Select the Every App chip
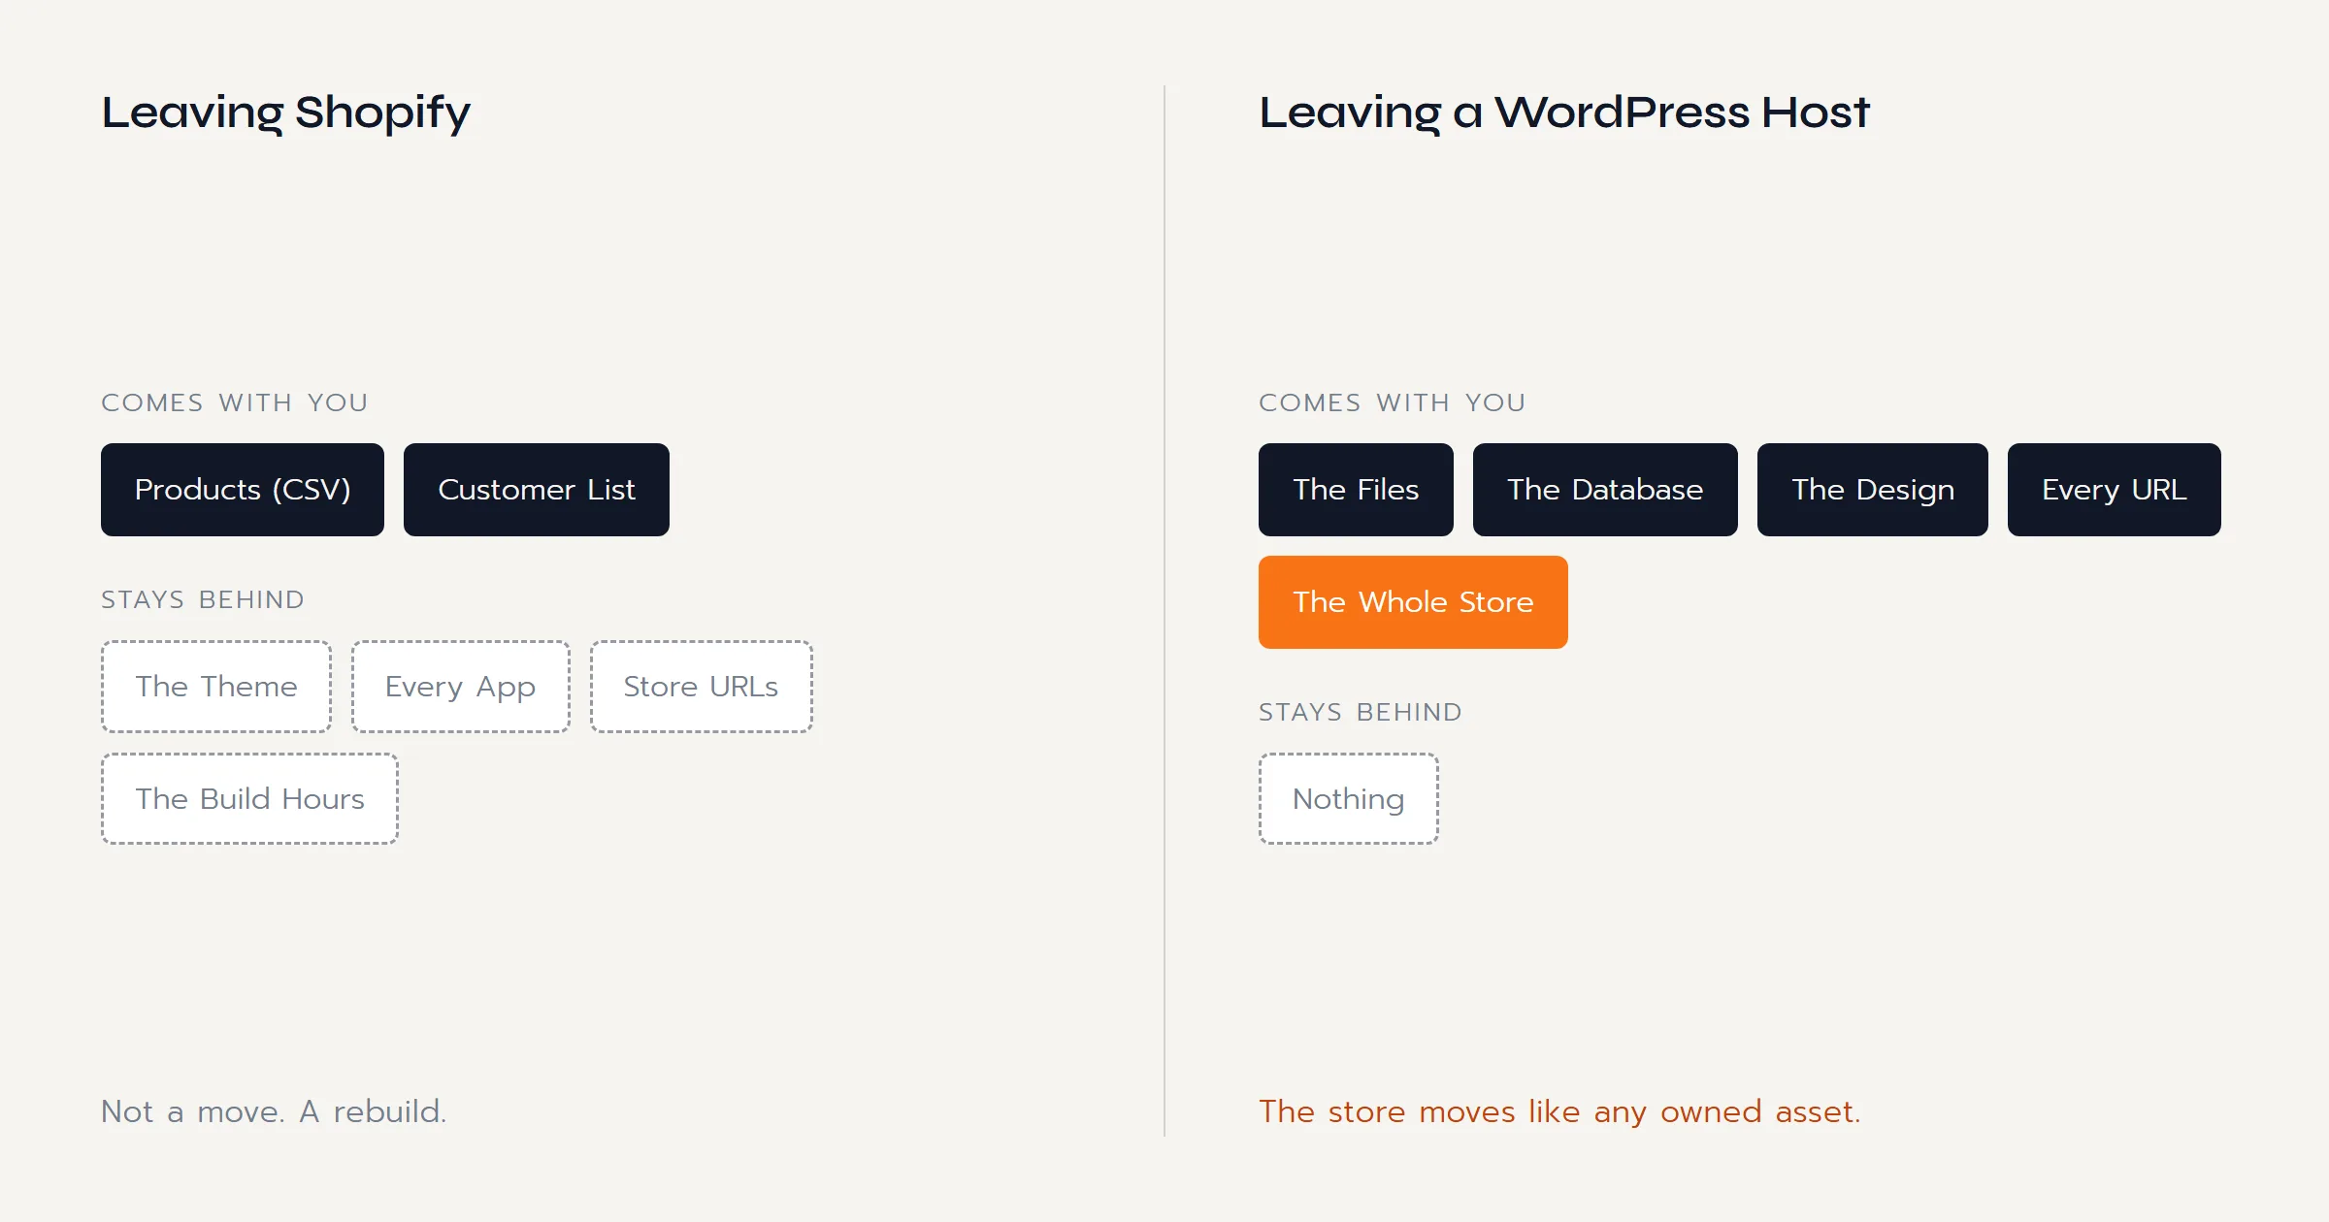 click(461, 687)
